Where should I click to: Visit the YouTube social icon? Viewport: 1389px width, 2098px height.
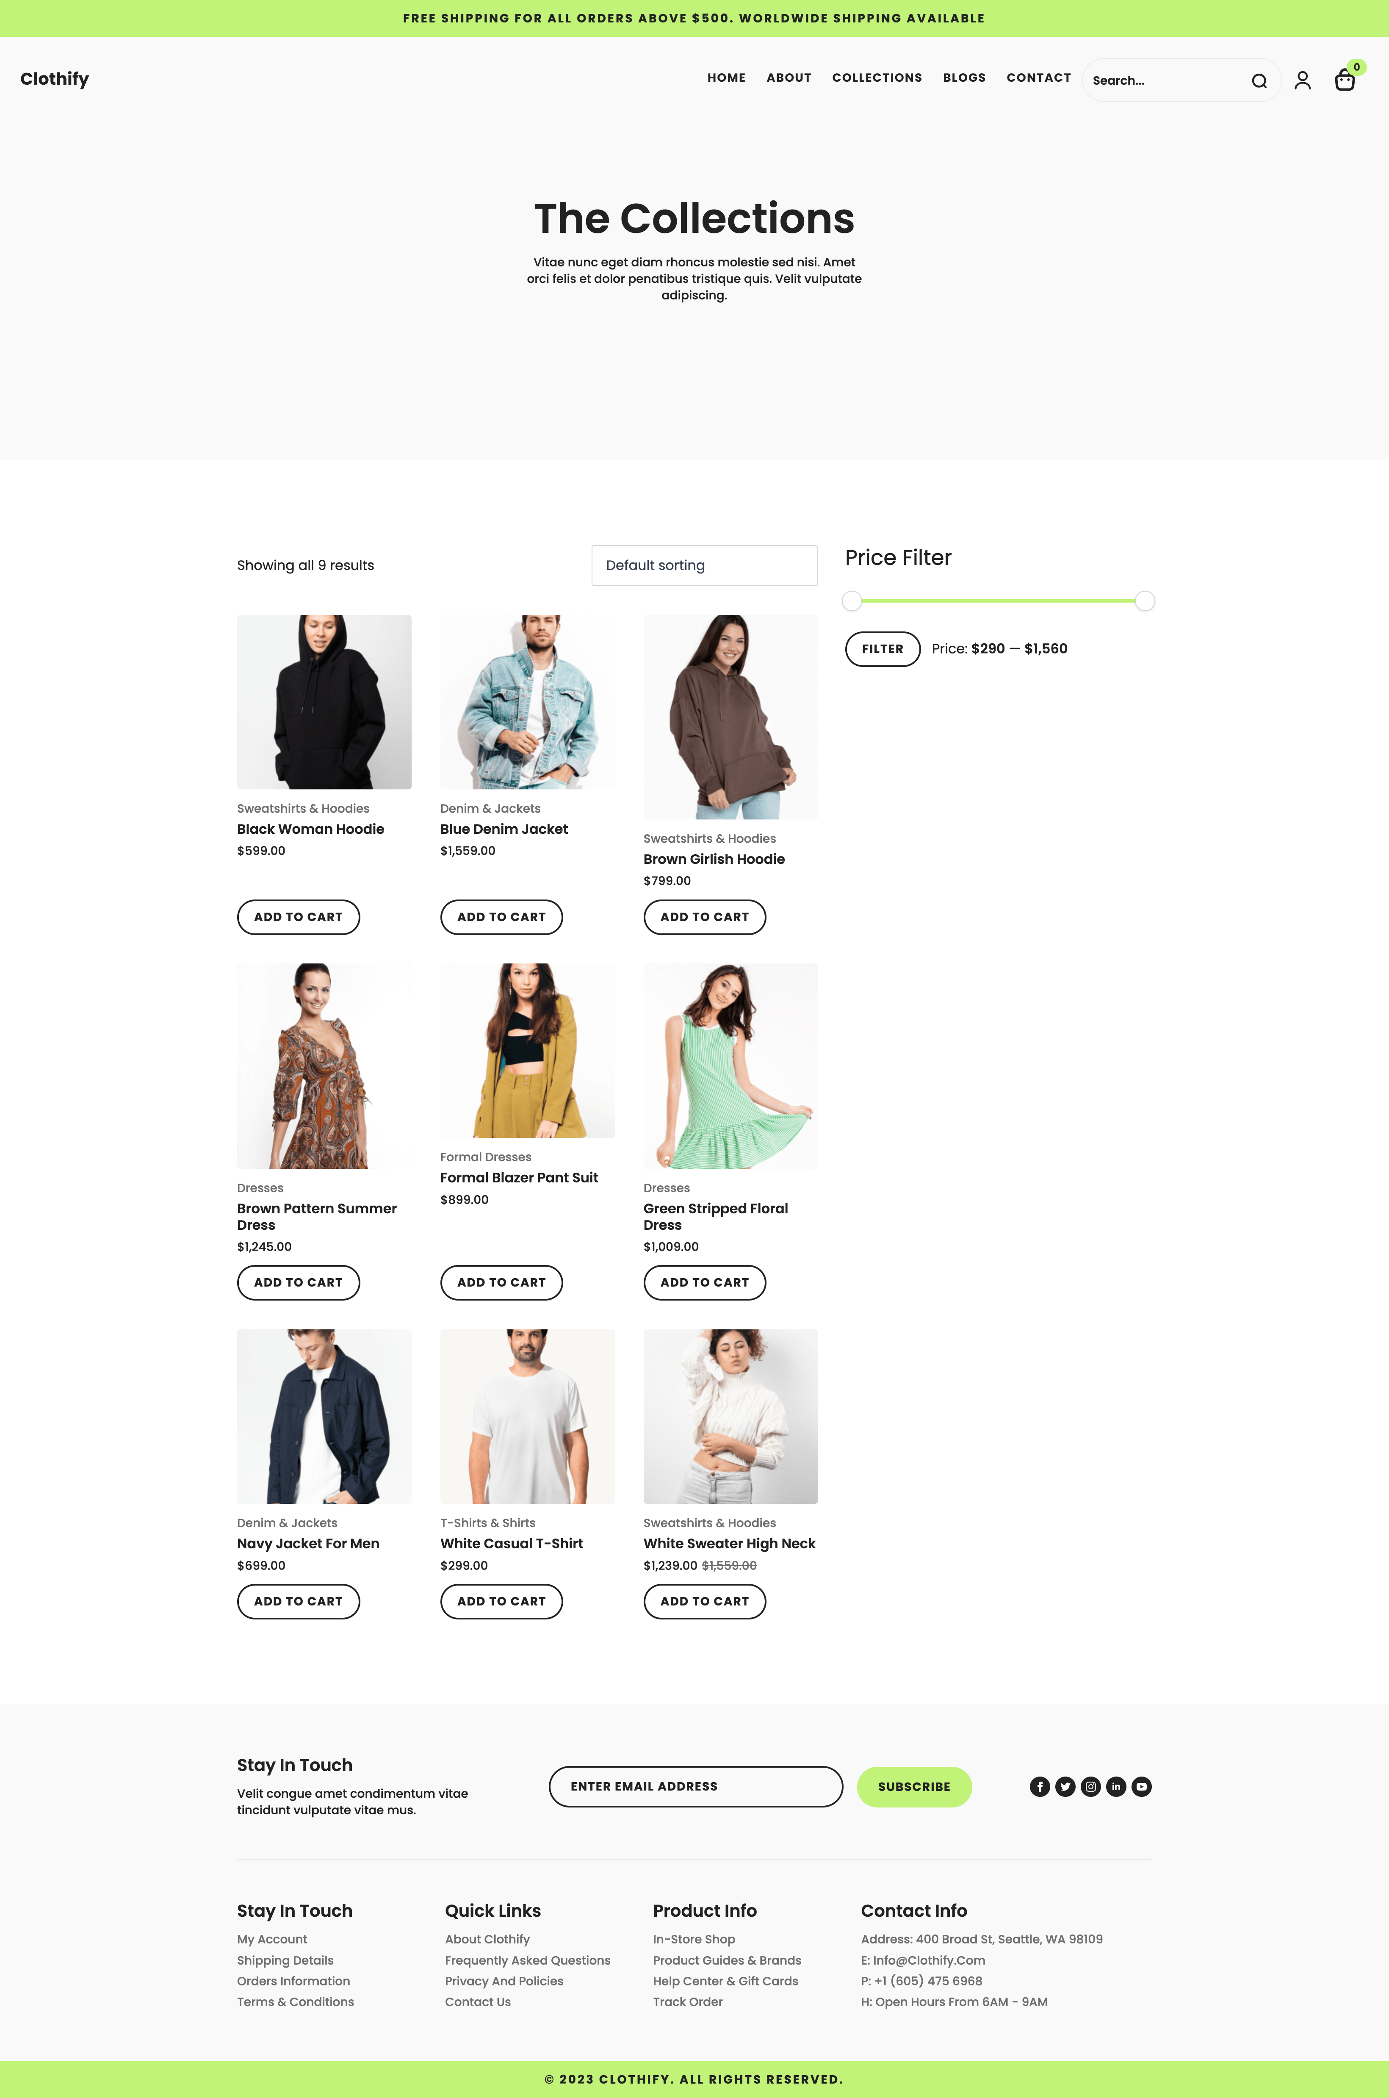tap(1142, 1786)
